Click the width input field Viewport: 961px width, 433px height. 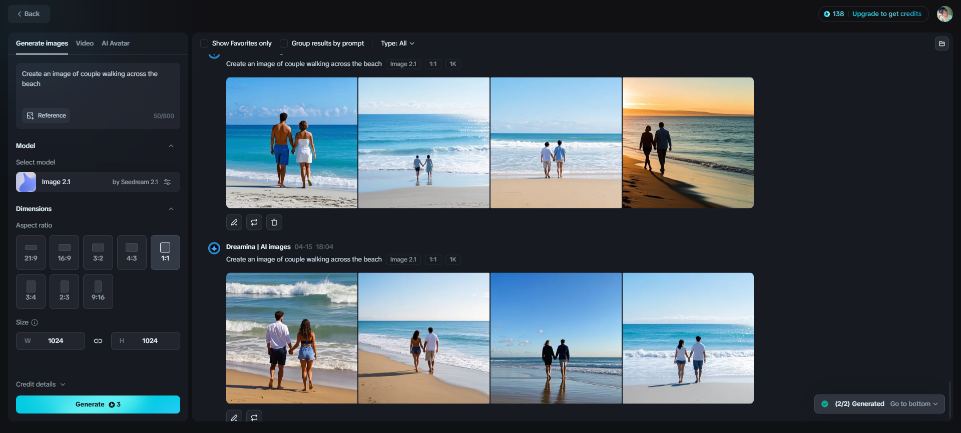51,341
